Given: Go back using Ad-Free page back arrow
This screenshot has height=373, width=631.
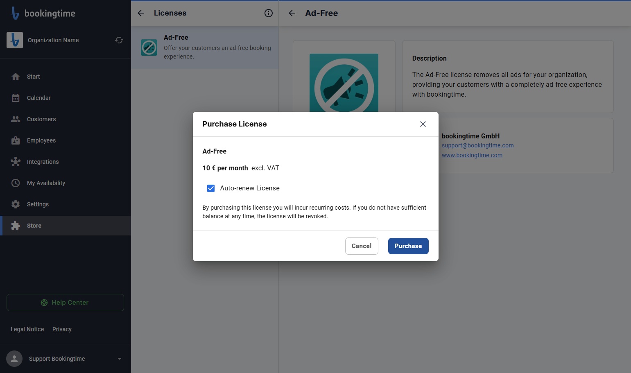Looking at the screenshot, I should [292, 13].
